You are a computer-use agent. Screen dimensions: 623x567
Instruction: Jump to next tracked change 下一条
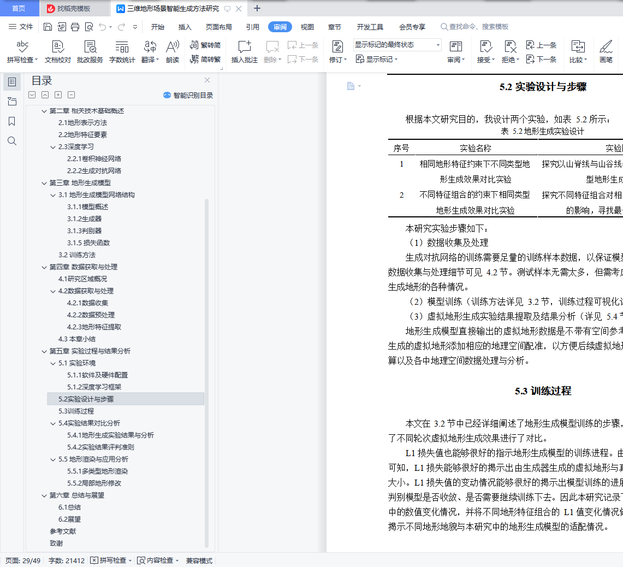click(541, 59)
